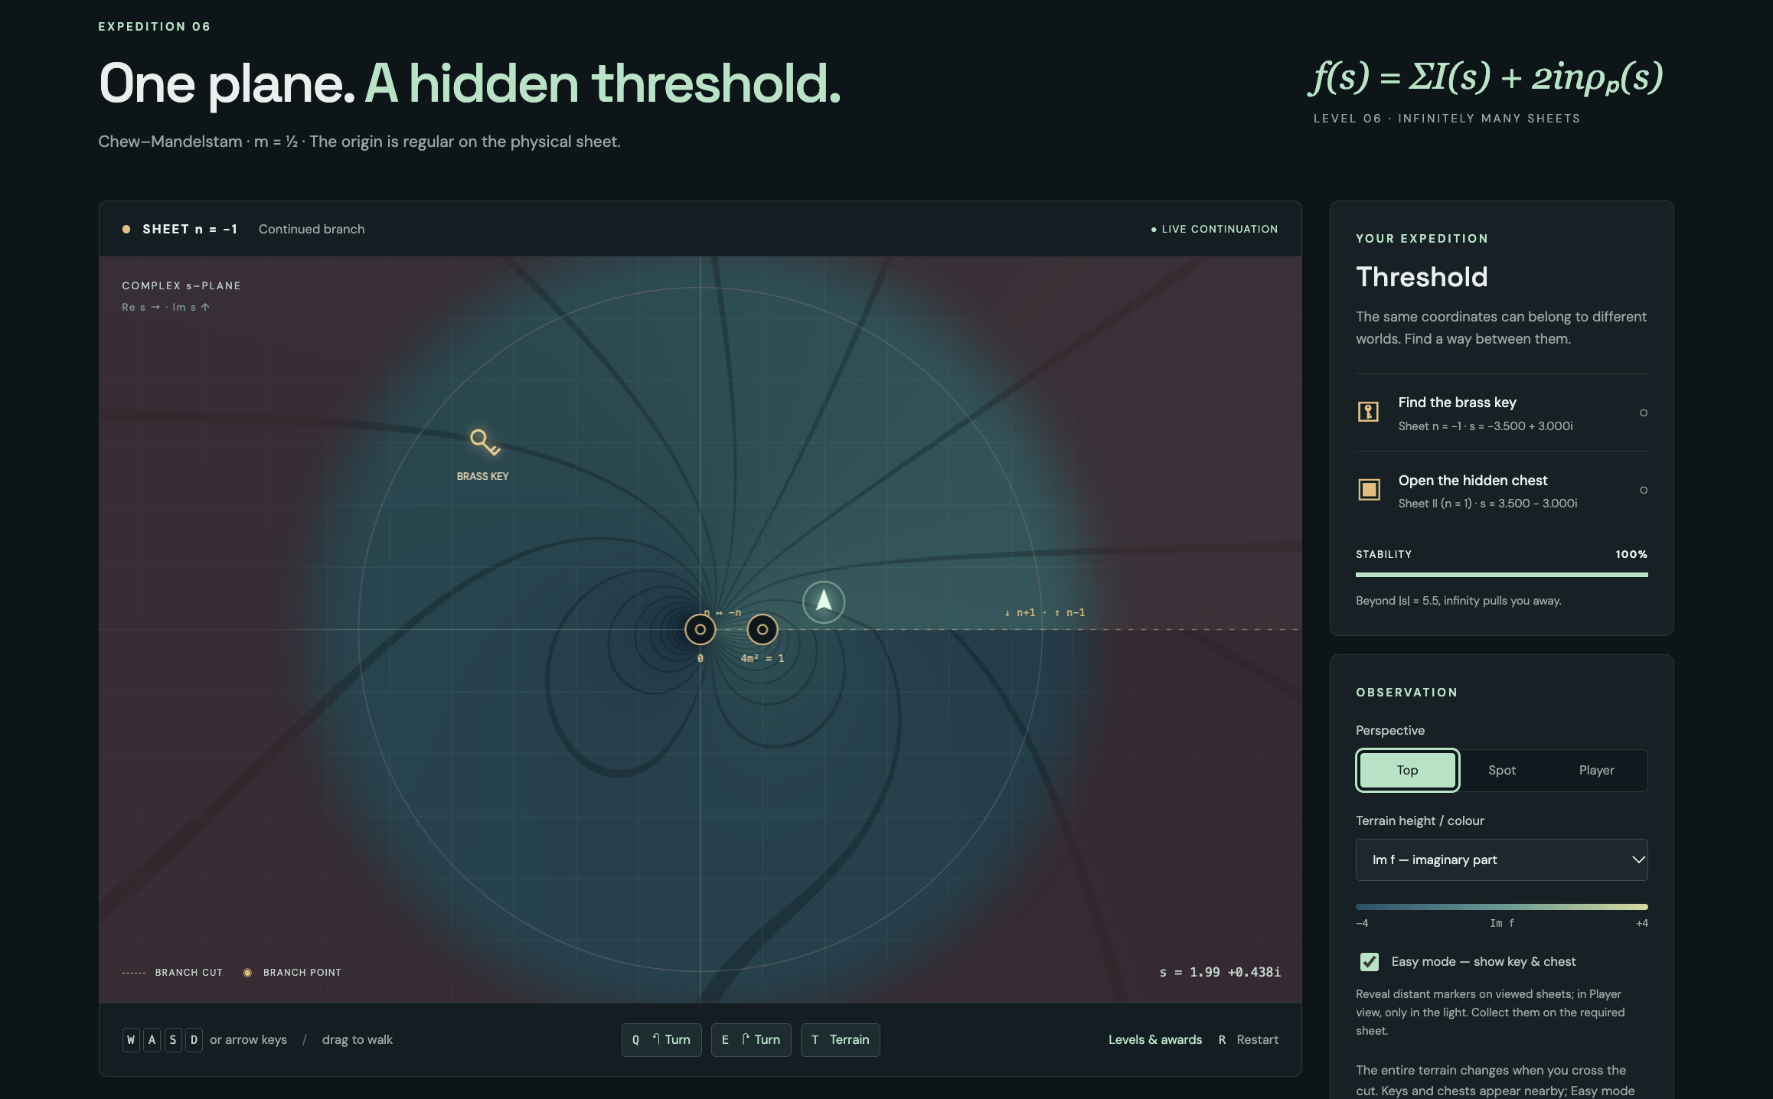Toggle terrain with the T Terrain button
1773x1099 pixels.
click(841, 1040)
